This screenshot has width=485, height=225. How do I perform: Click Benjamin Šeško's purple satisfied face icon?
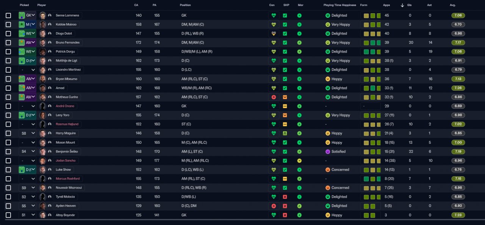coord(328,152)
